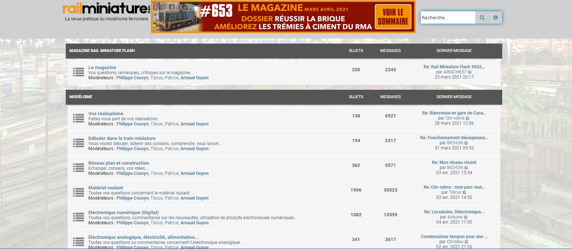The width and height of the screenshot is (572, 249).
Task: Click the 2345 messages count
Action: 391,70
